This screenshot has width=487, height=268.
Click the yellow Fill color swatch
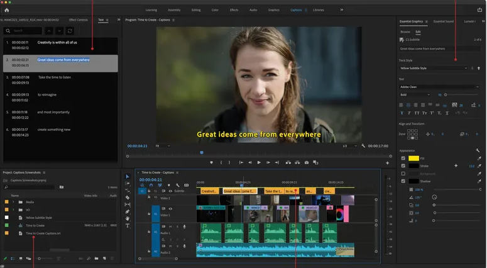pyautogui.click(x=413, y=159)
